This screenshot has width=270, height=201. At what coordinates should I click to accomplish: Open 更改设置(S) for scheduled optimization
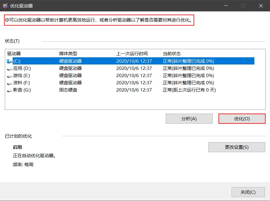237,147
